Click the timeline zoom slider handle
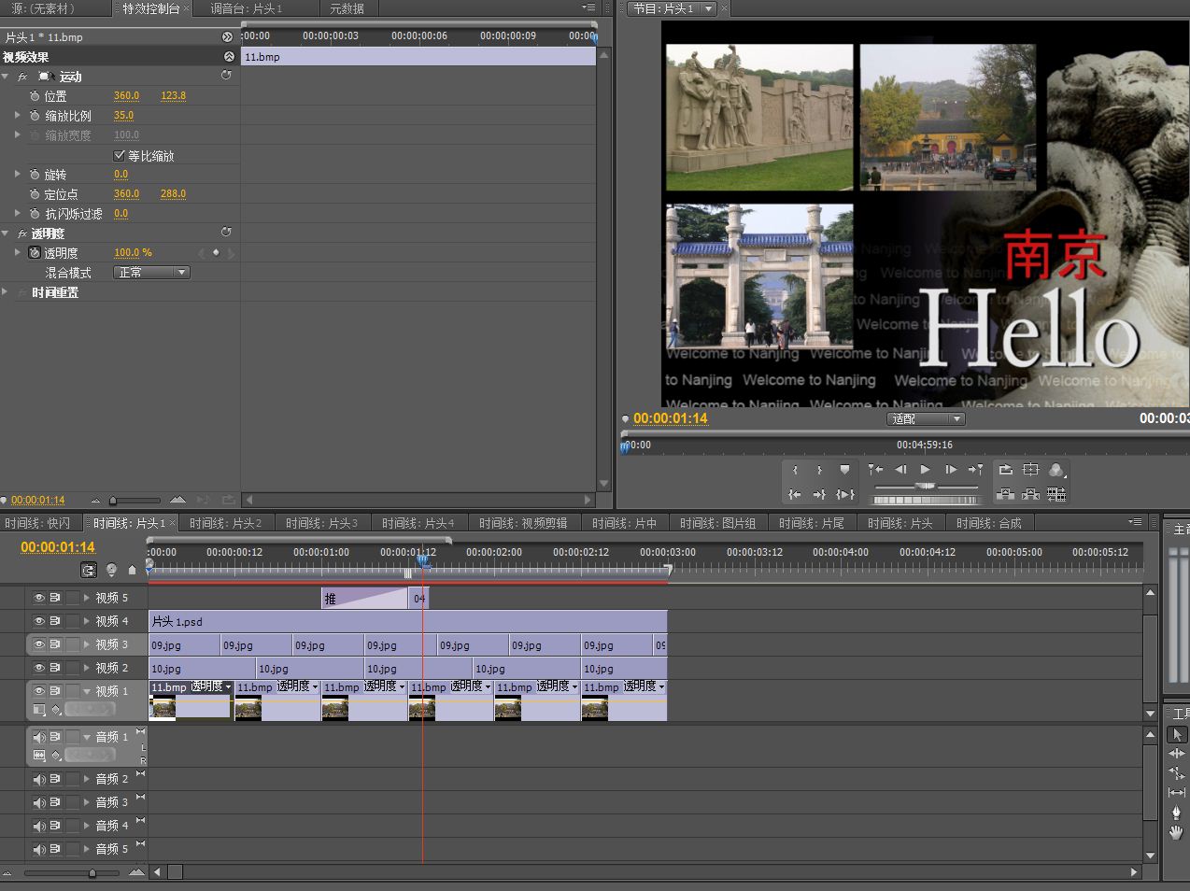This screenshot has width=1190, height=891. click(92, 872)
